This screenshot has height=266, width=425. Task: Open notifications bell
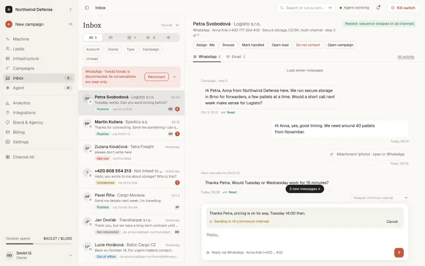pyautogui.click(x=378, y=8)
